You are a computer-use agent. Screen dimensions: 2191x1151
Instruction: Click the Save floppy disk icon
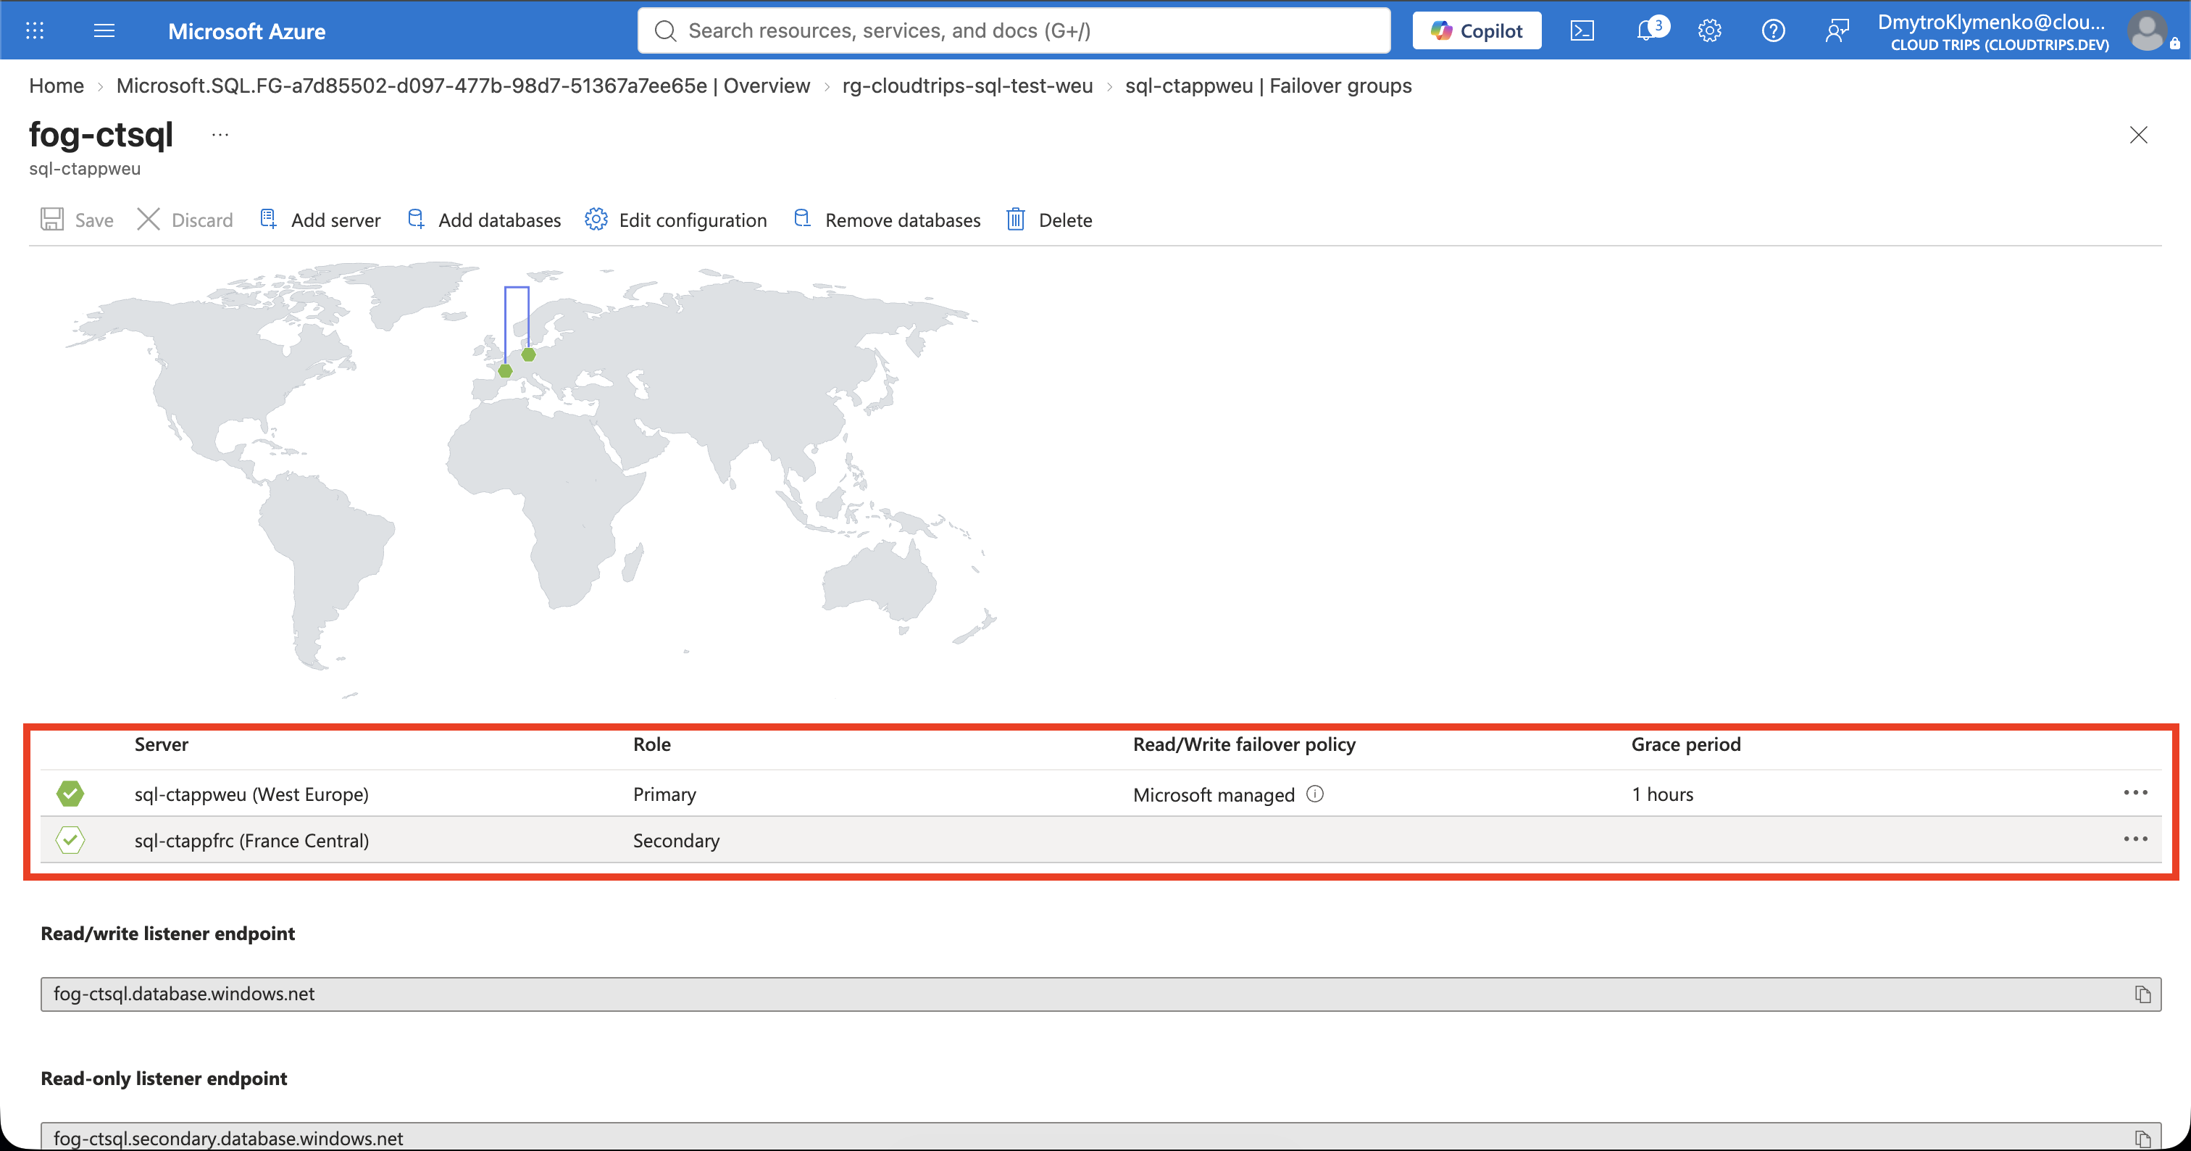(x=52, y=220)
